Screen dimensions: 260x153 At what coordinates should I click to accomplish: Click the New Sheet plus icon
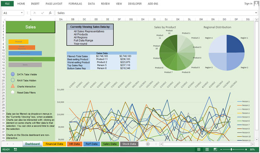(148, 144)
